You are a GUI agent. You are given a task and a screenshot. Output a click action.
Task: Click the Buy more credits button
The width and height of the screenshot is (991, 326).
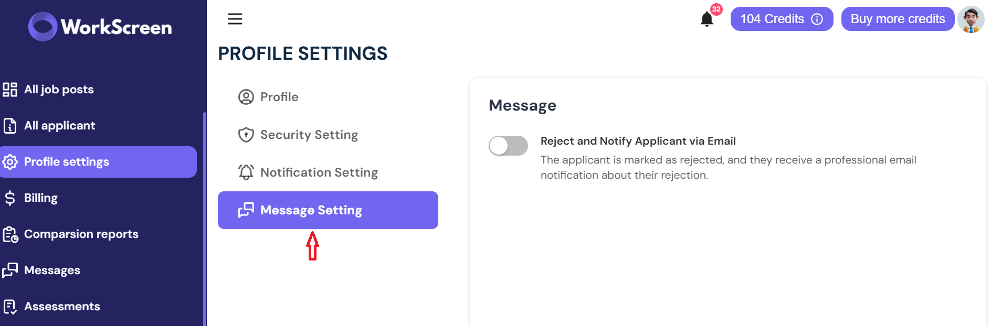(x=898, y=19)
